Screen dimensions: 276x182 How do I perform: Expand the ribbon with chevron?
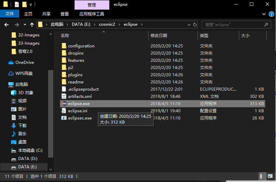coord(264,14)
